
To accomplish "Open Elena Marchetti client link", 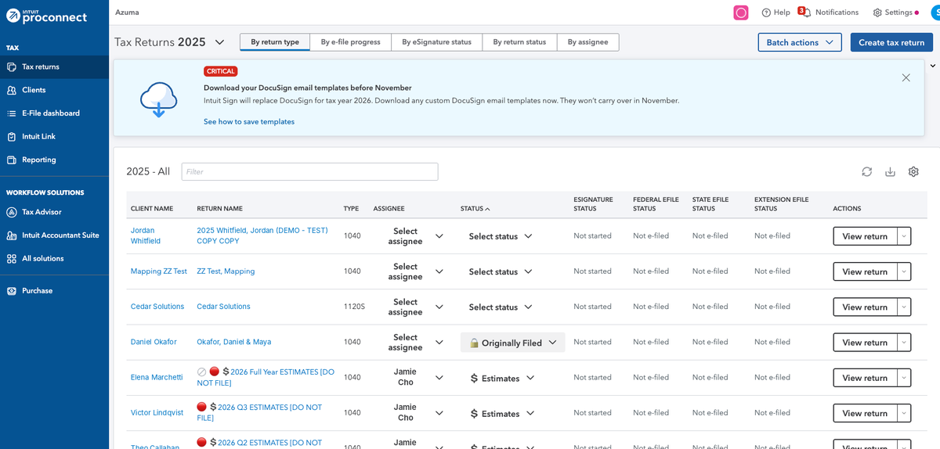I will pos(157,377).
